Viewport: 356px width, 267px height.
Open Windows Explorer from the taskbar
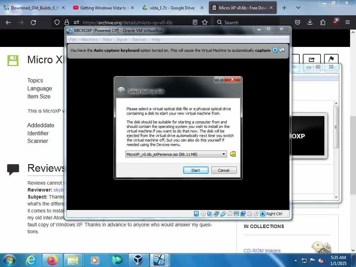[73, 260]
